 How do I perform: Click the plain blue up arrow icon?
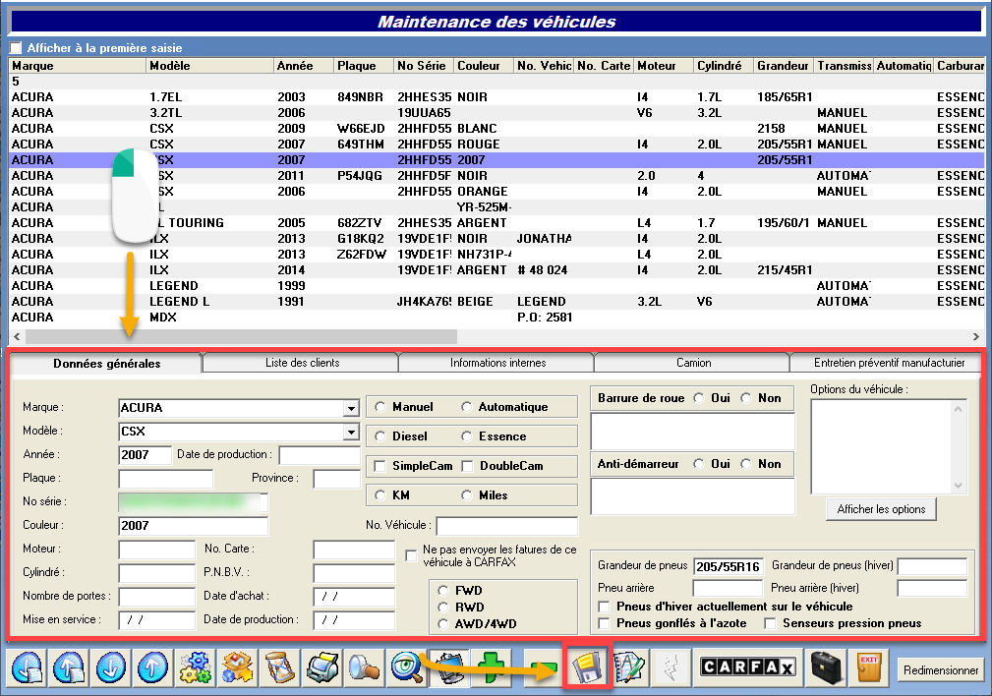pos(152,667)
